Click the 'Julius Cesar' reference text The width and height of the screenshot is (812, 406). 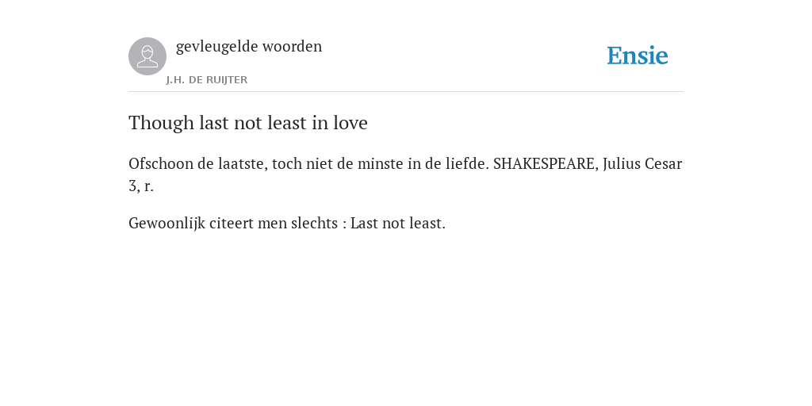tap(642, 163)
